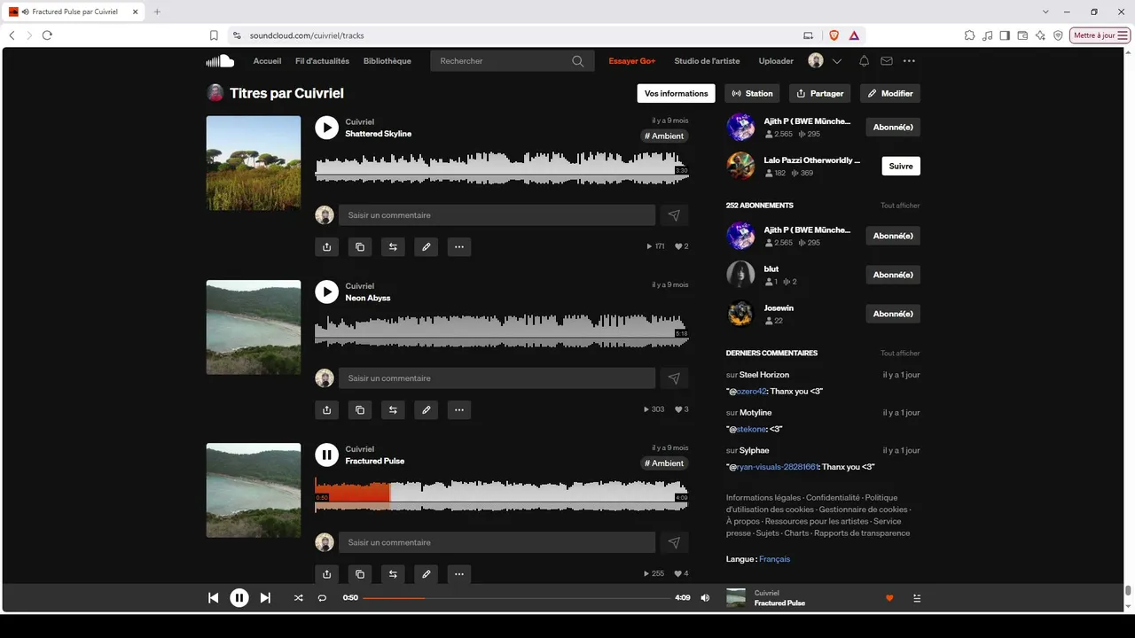Play the track Shattered Skyline
The width and height of the screenshot is (1135, 638).
pos(326,128)
